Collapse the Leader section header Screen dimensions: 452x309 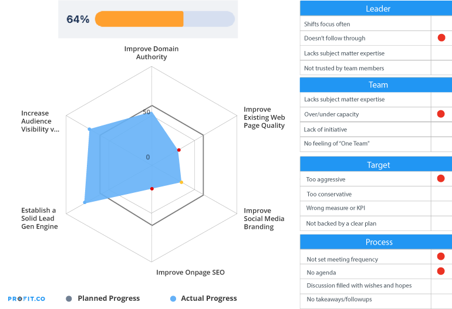[376, 8]
